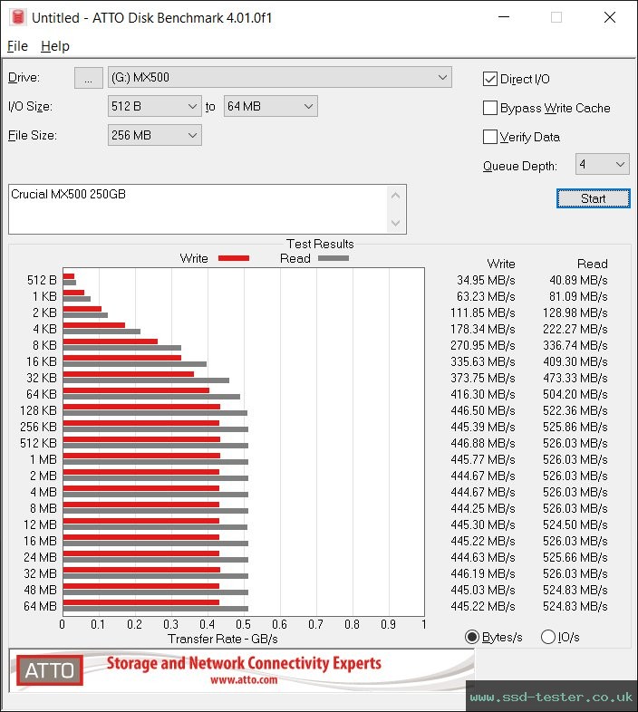Screen dimensions: 638x712
Task: Click the description box scroll down arrow
Action: [395, 223]
